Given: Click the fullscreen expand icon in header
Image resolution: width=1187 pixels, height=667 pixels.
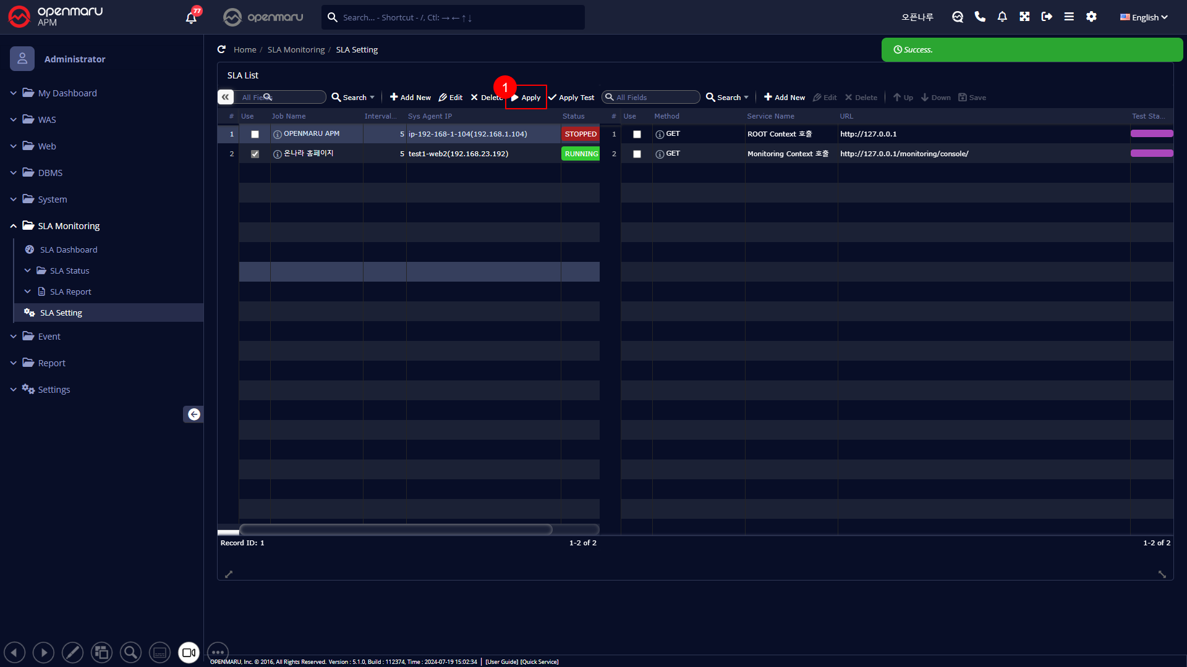Looking at the screenshot, I should [x=1024, y=17].
